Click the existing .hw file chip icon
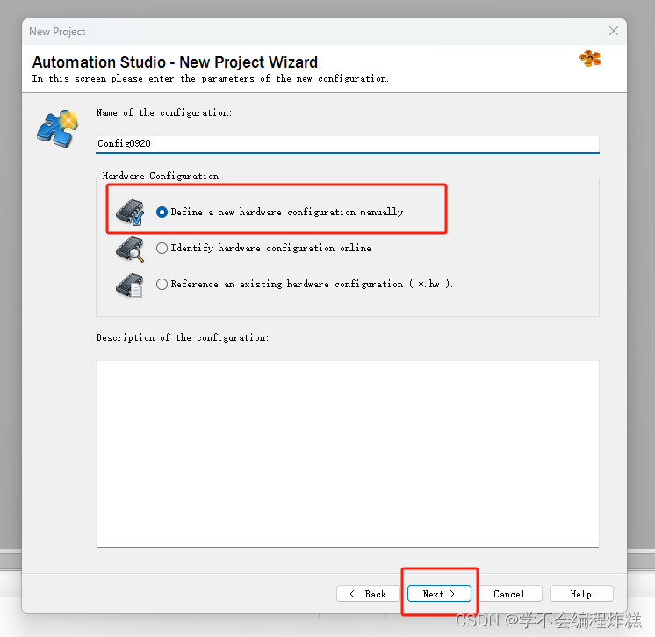The height and width of the screenshot is (637, 655). pos(130,286)
